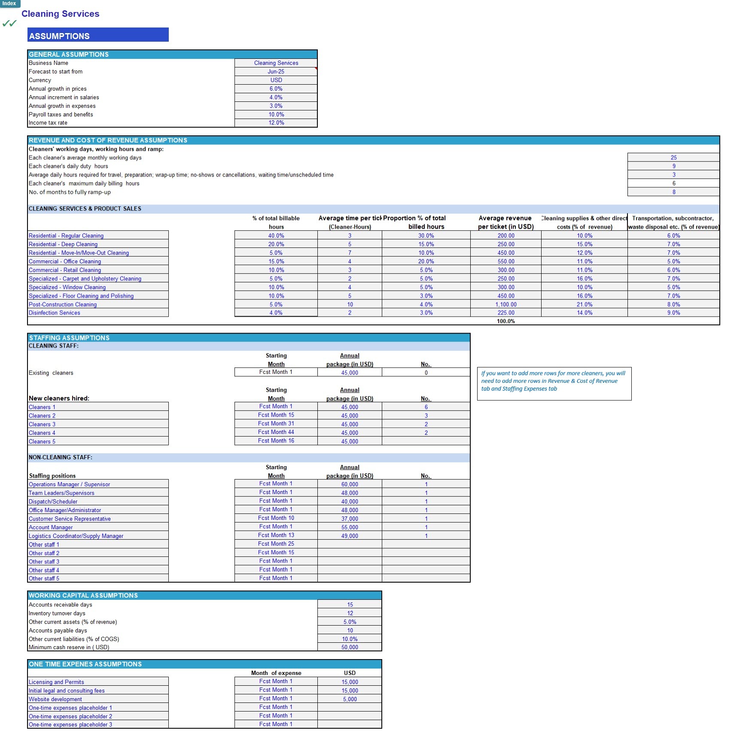Click Specialized - Carpet and Upholstery Cleaning

point(98,278)
